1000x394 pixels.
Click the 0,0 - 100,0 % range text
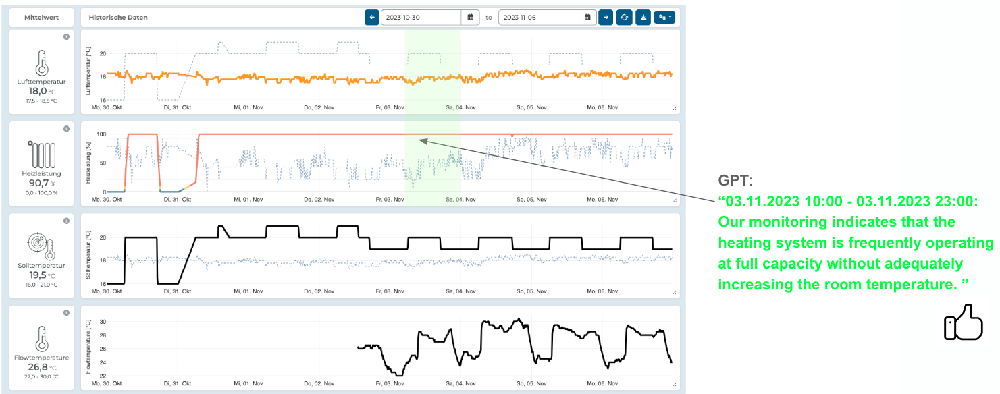(41, 193)
